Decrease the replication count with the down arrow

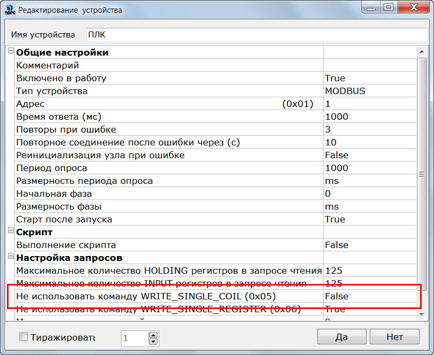tap(153, 341)
